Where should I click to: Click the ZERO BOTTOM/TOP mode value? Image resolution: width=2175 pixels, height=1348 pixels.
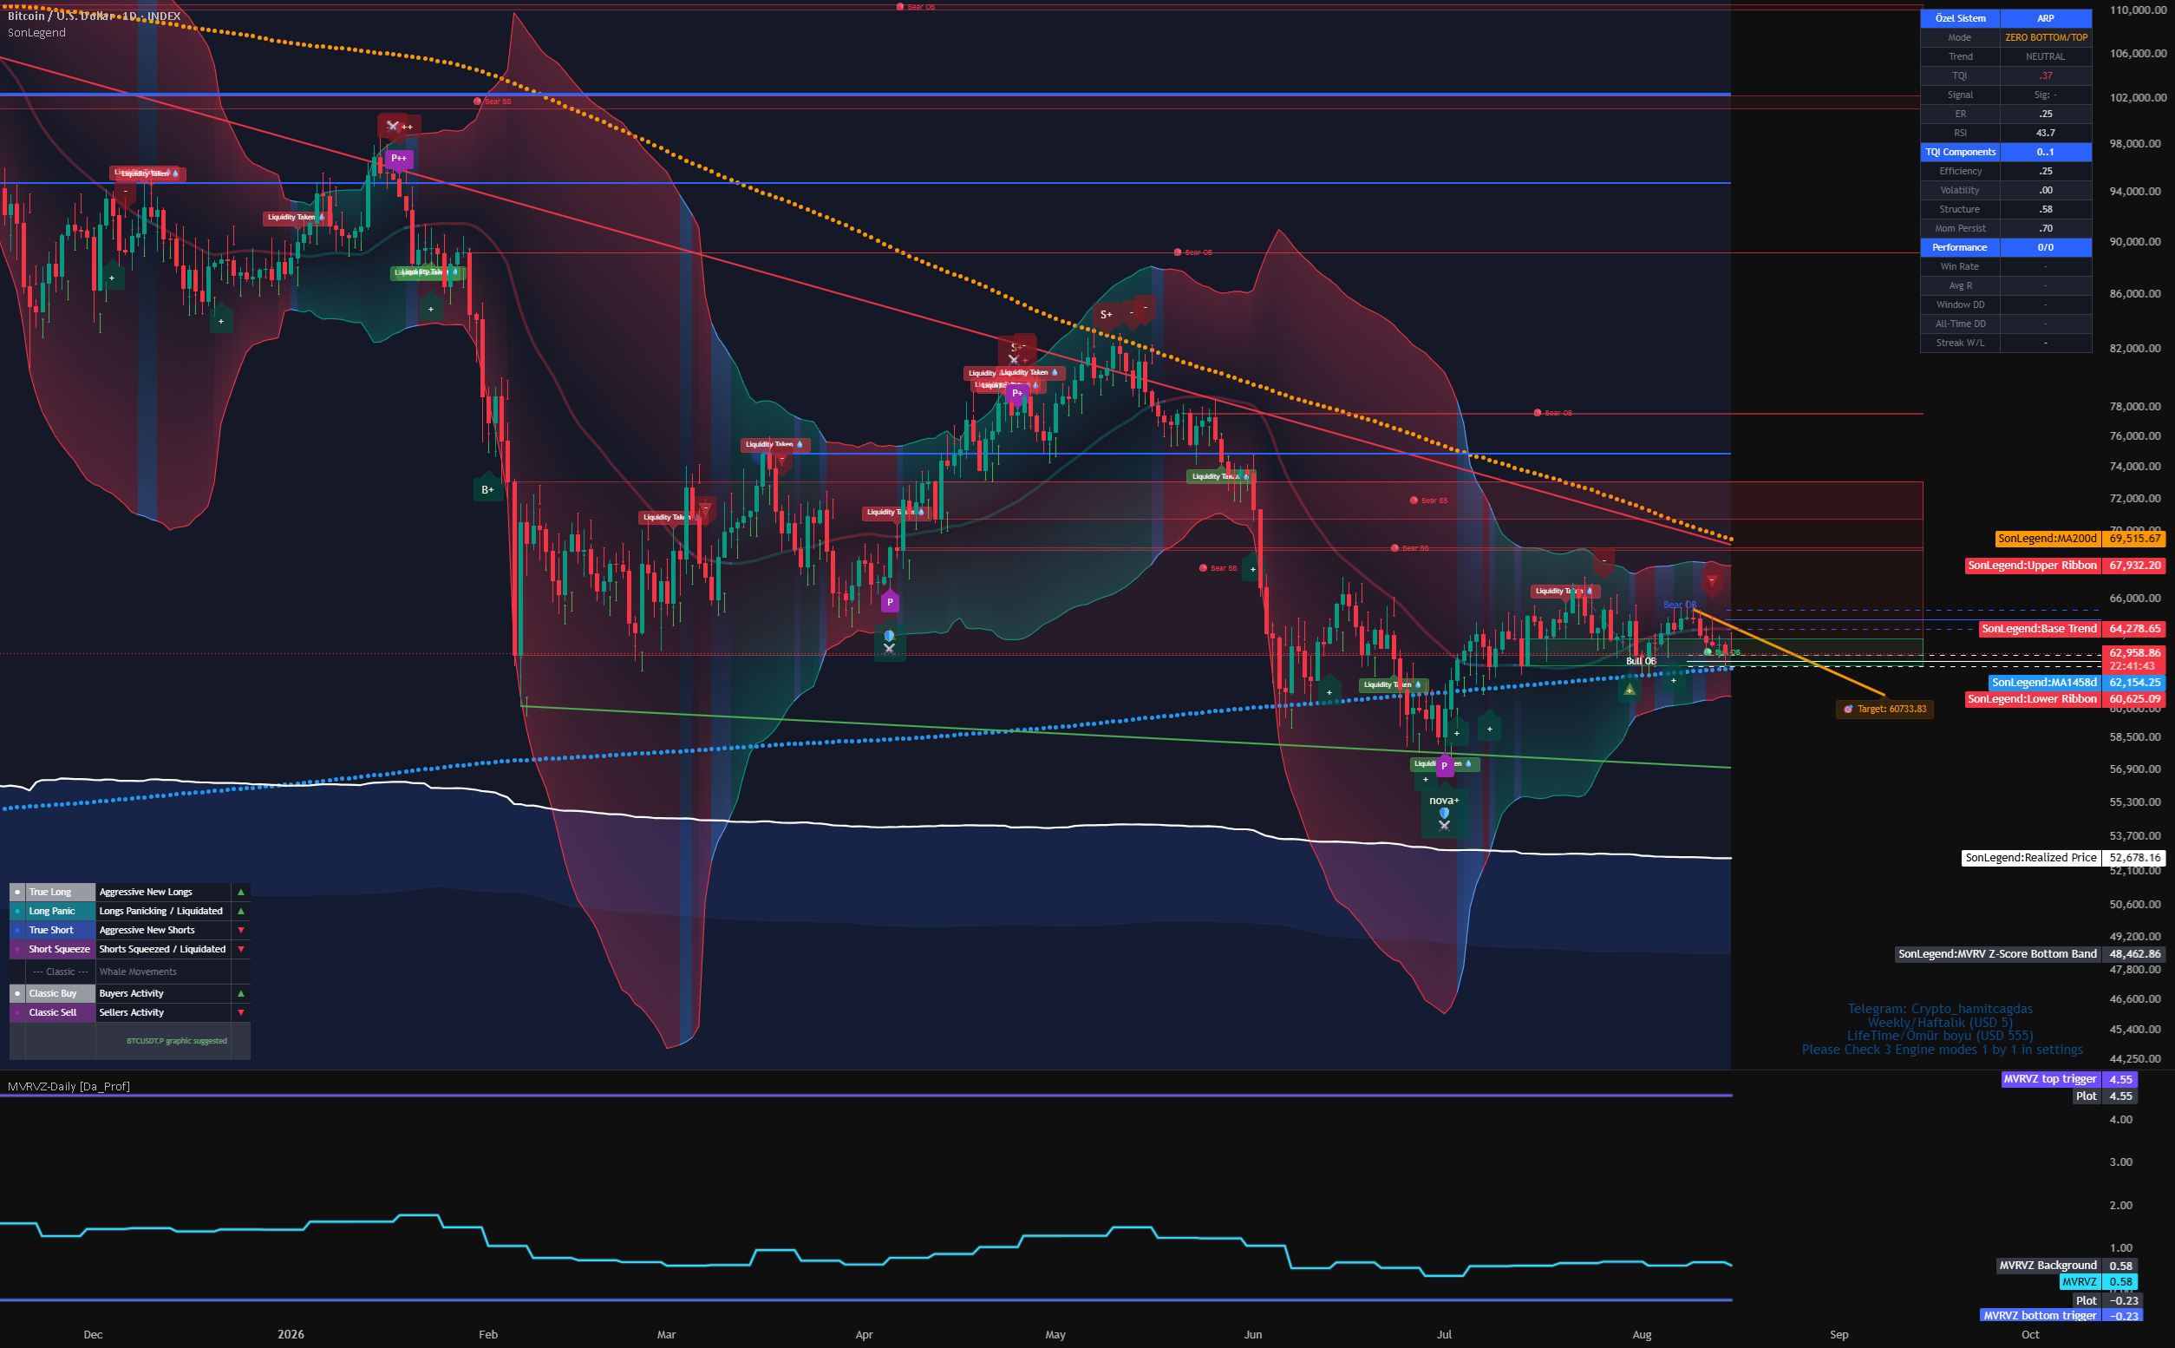pyautogui.click(x=2046, y=37)
